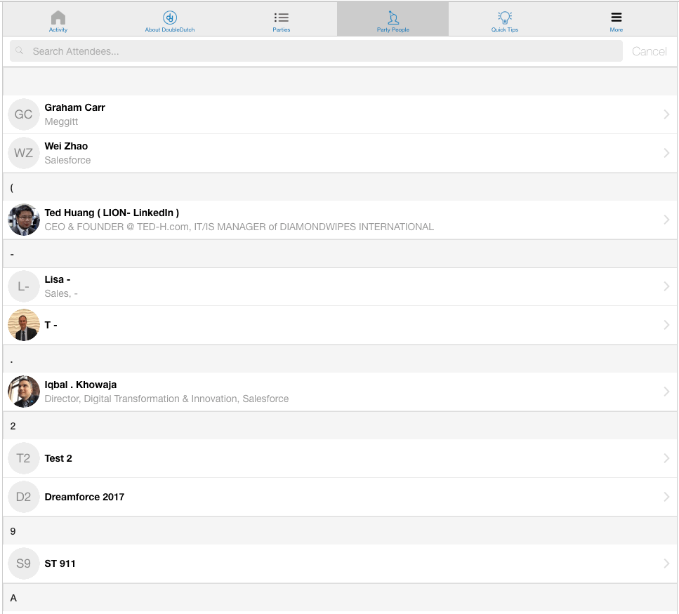Open the T - row chevron
679x614 pixels.
coord(666,324)
